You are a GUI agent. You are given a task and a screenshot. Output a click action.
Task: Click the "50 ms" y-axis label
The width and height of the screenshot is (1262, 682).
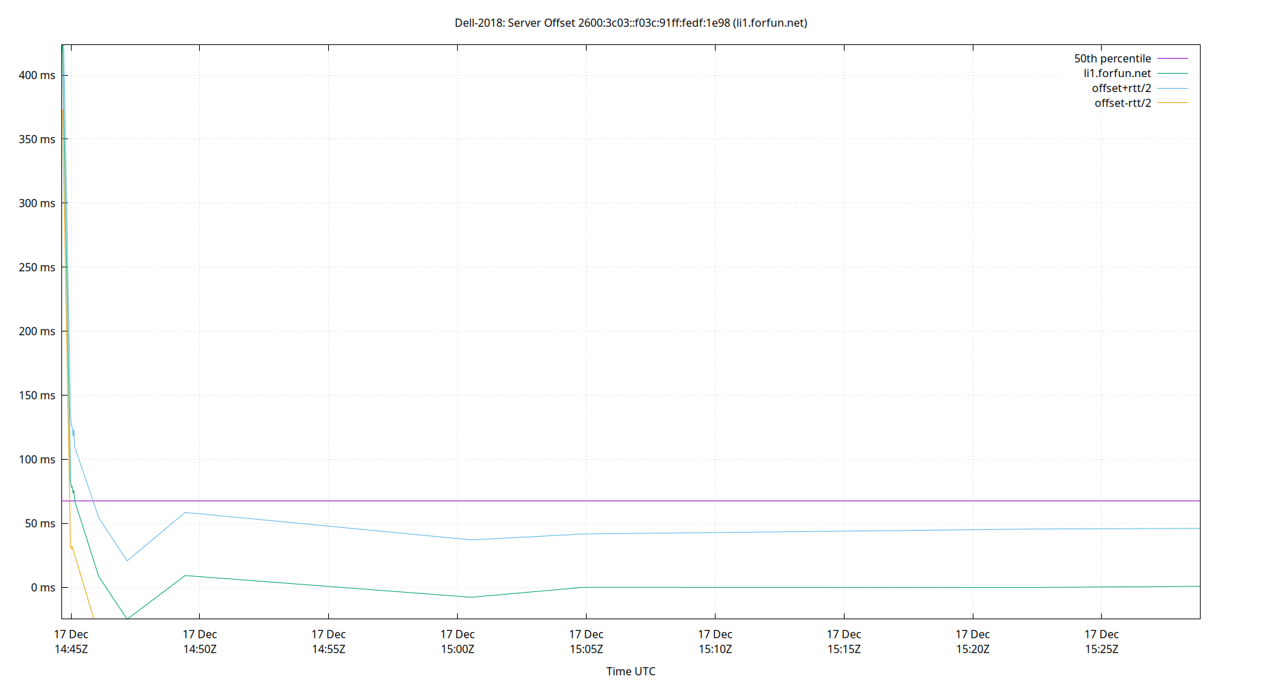pyautogui.click(x=41, y=523)
